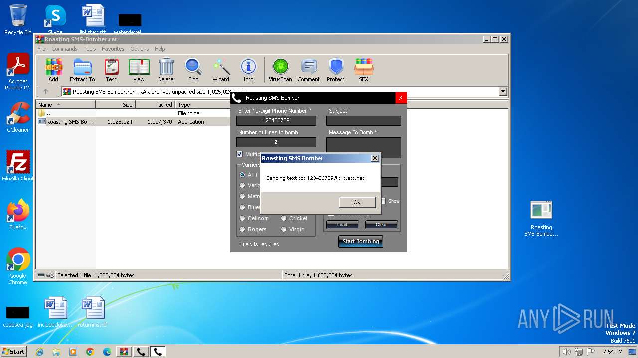This screenshot has width=638, height=358.
Task: Click Windows Explorer taskbar icon
Action: click(x=56, y=352)
